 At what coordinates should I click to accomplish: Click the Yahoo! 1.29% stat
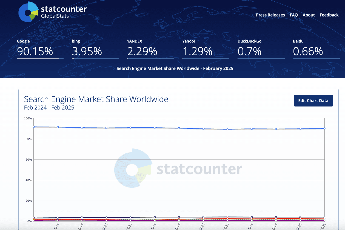coord(197,51)
